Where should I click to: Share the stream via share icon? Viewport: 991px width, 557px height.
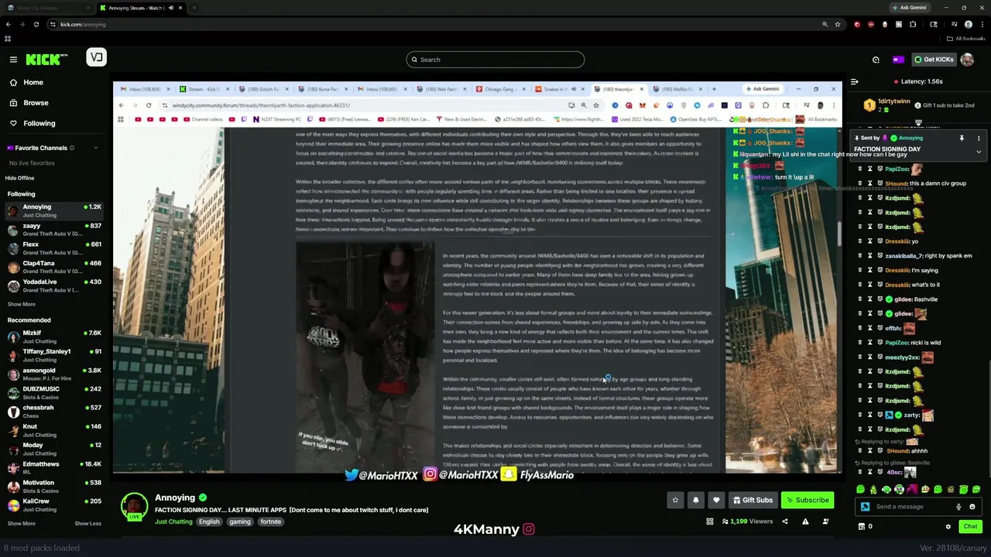click(x=784, y=522)
